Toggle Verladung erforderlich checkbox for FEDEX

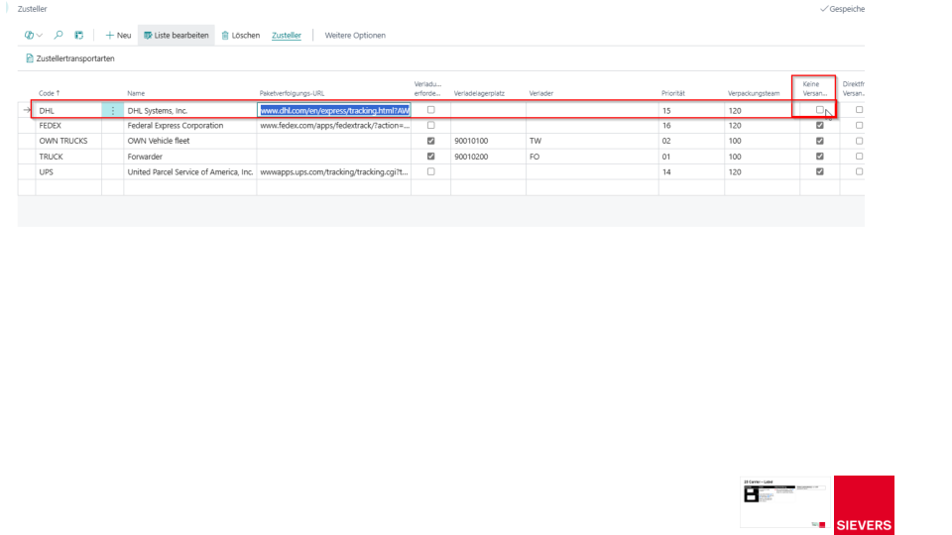tap(431, 125)
